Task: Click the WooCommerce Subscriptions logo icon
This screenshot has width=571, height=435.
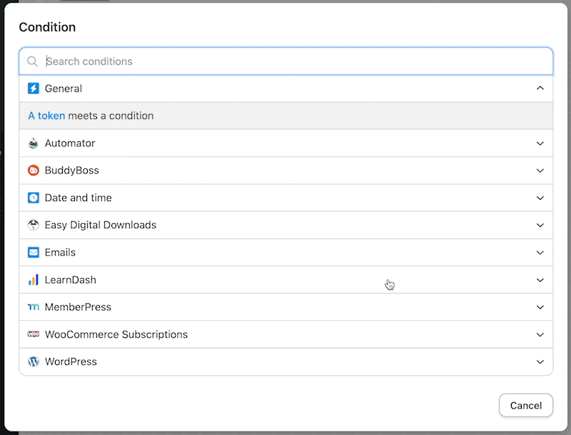Action: [33, 334]
